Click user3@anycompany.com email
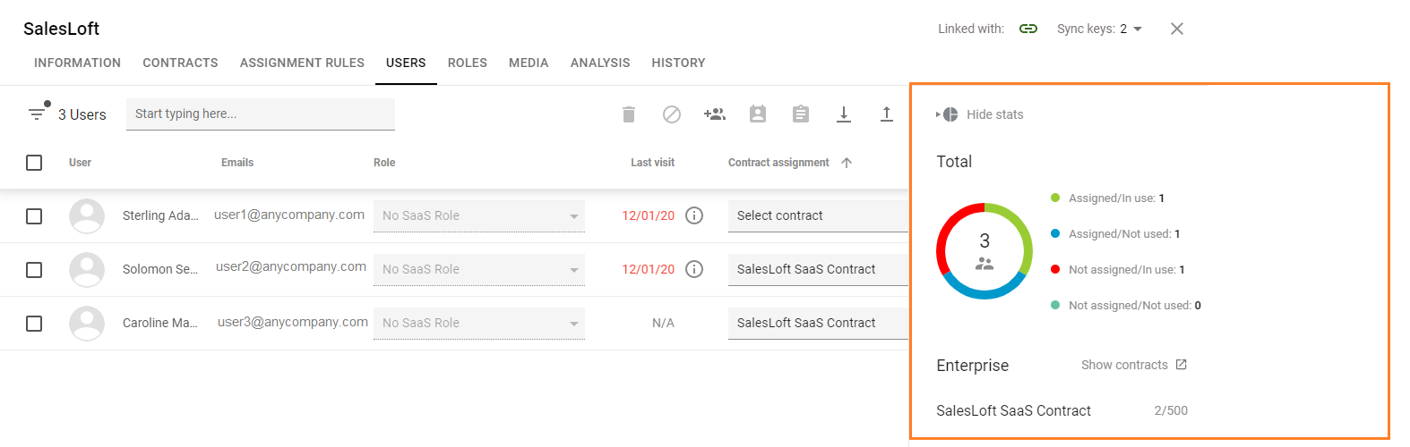 [293, 322]
